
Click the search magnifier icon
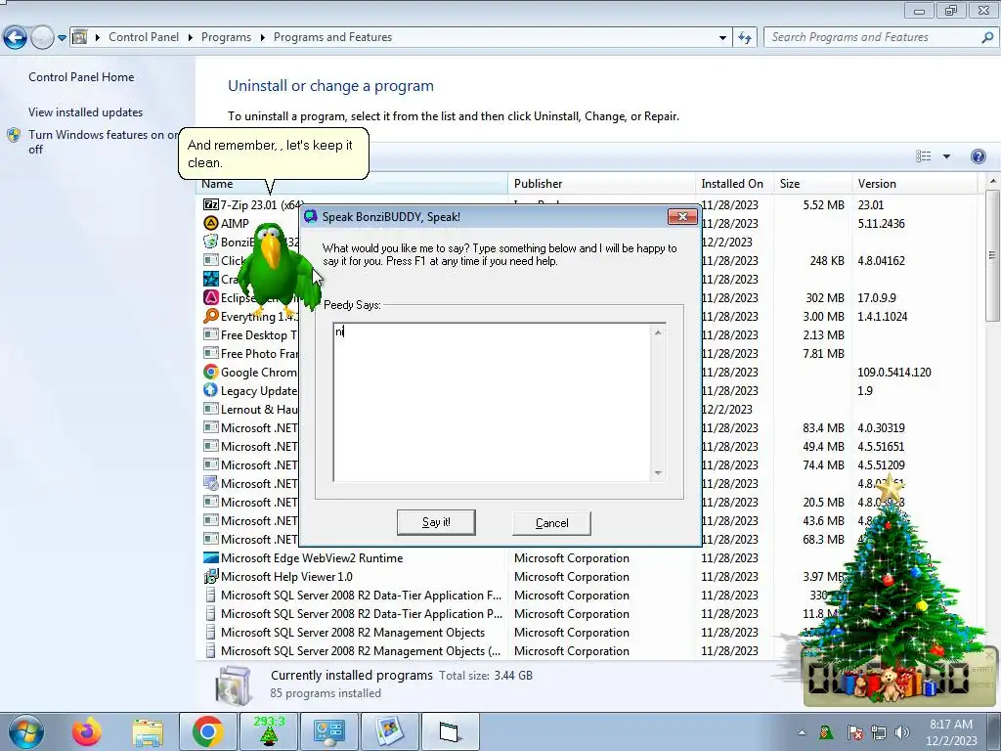pos(987,37)
